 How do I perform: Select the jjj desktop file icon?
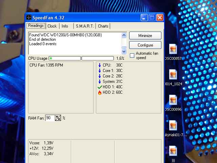click(x=173, y=151)
